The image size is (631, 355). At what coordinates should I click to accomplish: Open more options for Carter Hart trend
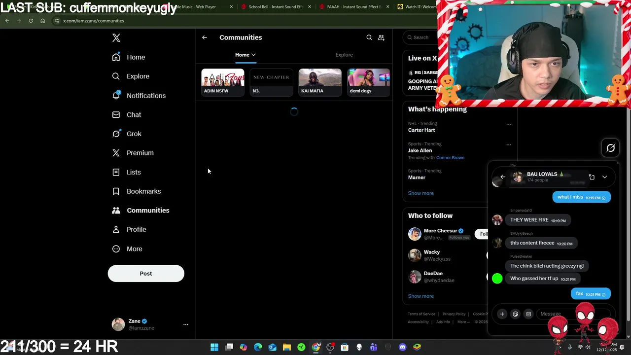[509, 124]
